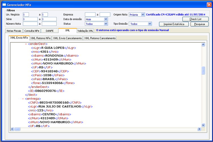The width and height of the screenshot is (213, 142).
Task: Switch to the Consulta NFe tab
Action: tap(32, 31)
